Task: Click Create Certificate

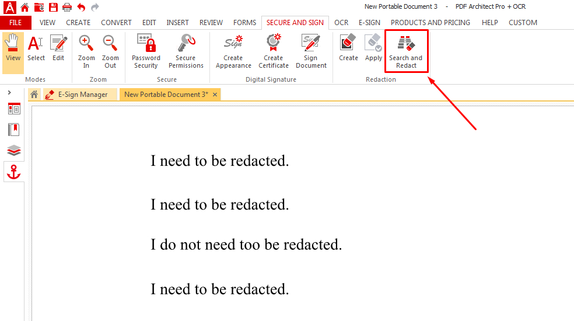Action: point(274,52)
